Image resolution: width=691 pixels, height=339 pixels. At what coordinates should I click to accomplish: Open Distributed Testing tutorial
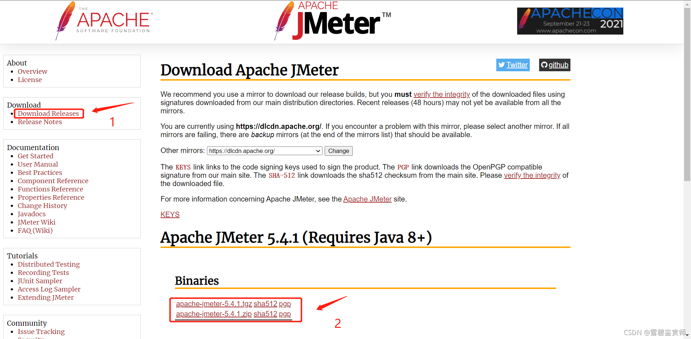click(49, 264)
